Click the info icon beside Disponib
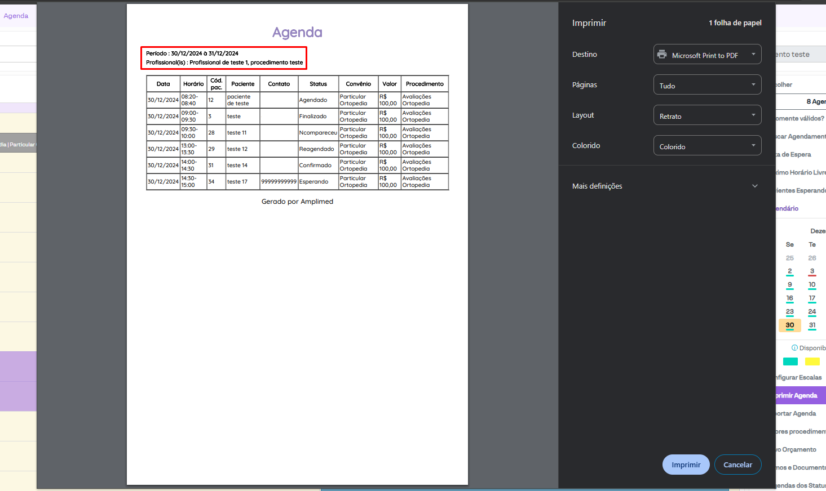Screen dimensions: 826x491 (794, 348)
